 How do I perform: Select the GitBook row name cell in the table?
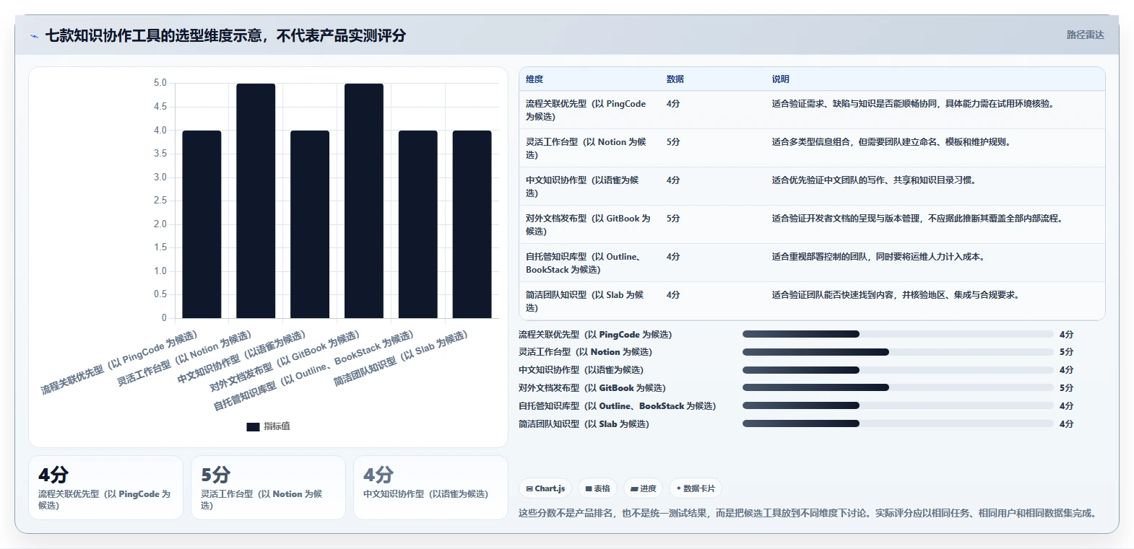tap(588, 224)
